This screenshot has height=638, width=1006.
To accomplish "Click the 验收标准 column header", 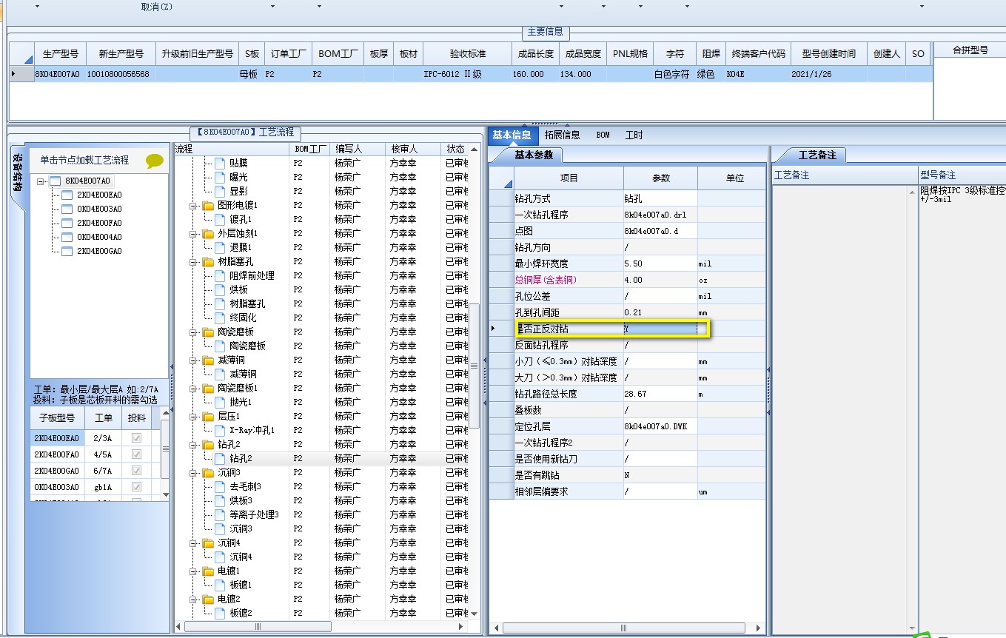I will tap(467, 54).
